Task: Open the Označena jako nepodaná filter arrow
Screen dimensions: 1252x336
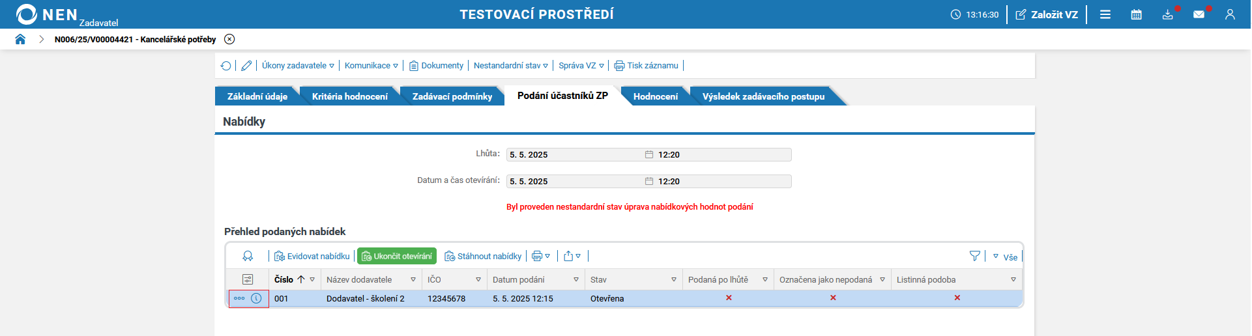Action: pos(882,280)
